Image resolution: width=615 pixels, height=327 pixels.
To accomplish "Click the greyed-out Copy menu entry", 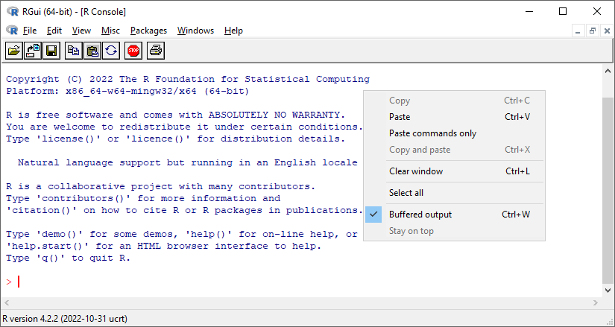I will click(x=454, y=101).
